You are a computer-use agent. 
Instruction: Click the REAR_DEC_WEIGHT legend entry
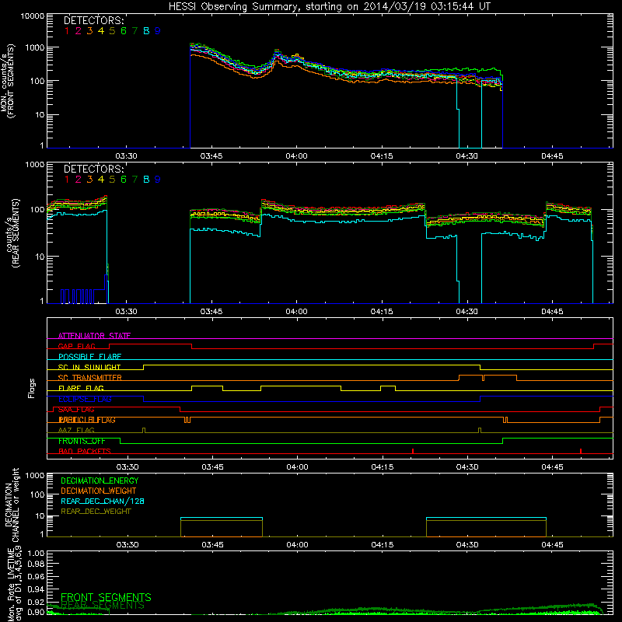[96, 512]
